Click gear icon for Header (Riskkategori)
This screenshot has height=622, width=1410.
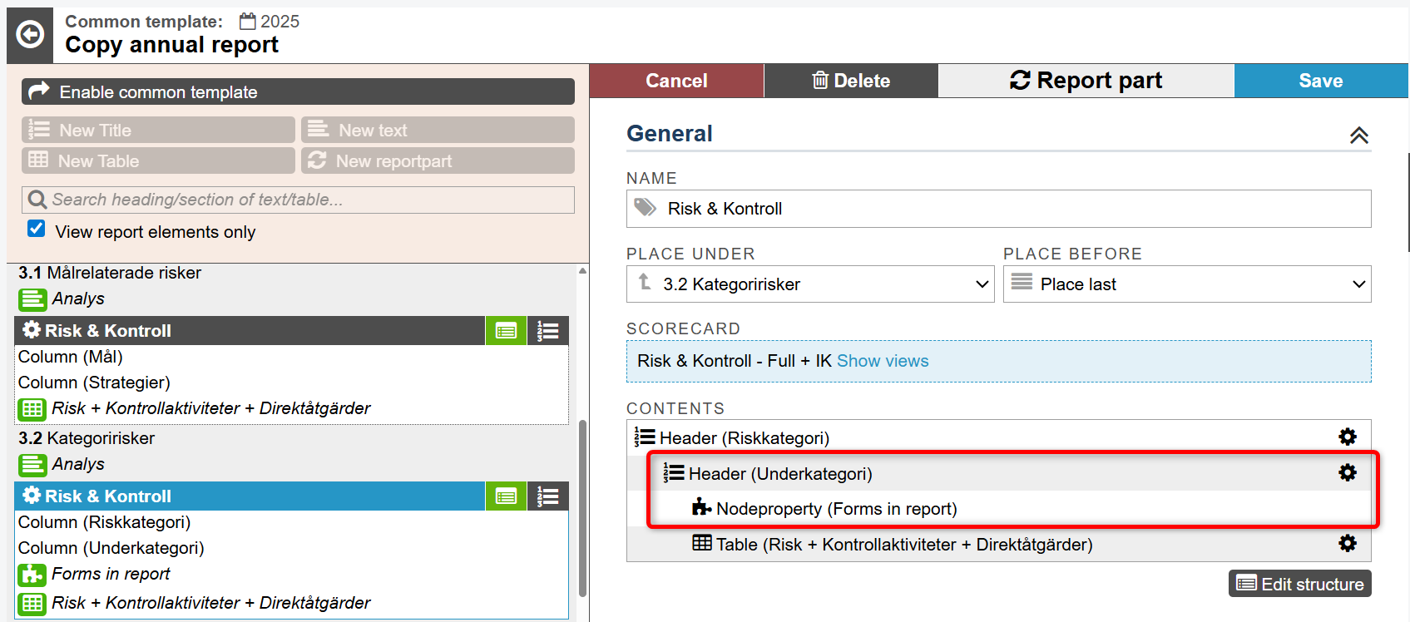coord(1347,437)
